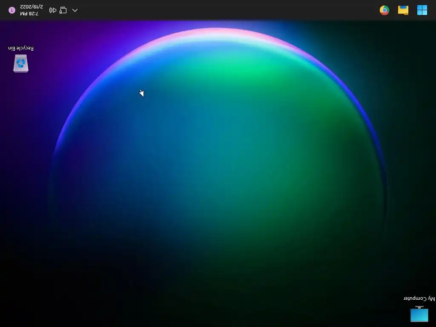Click the My Computer label text

coord(419,298)
